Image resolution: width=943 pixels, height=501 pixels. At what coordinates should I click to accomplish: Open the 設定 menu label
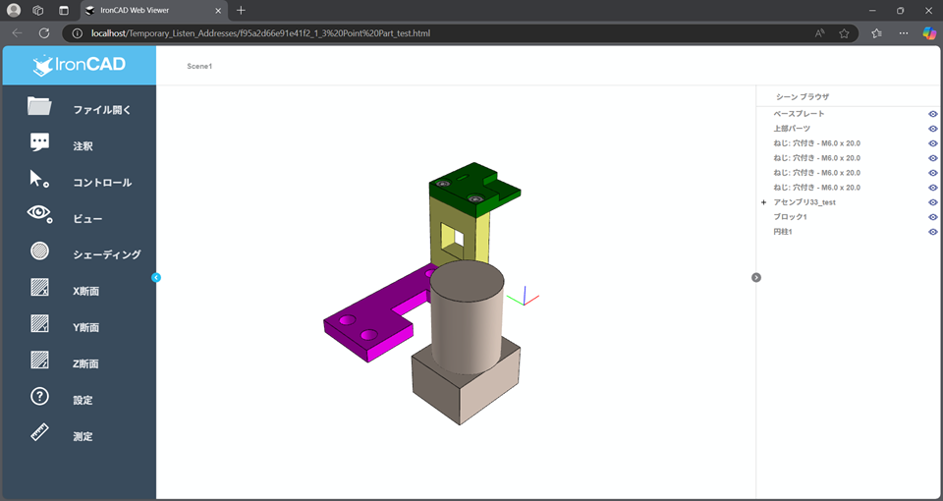coord(83,400)
